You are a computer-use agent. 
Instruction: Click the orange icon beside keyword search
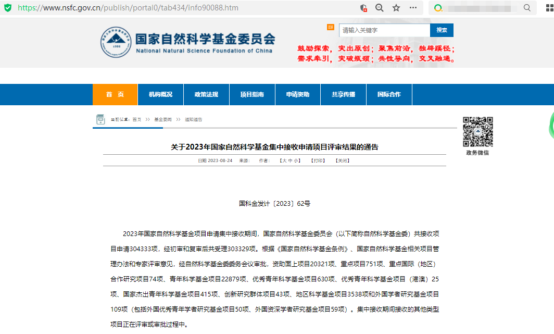pyautogui.click(x=330, y=27)
